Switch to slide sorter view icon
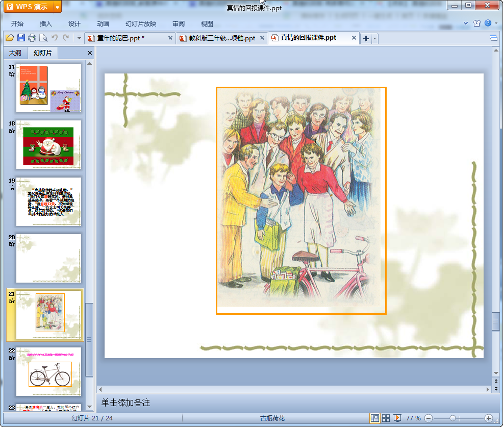Screen dimensions: 503x427 386,418
